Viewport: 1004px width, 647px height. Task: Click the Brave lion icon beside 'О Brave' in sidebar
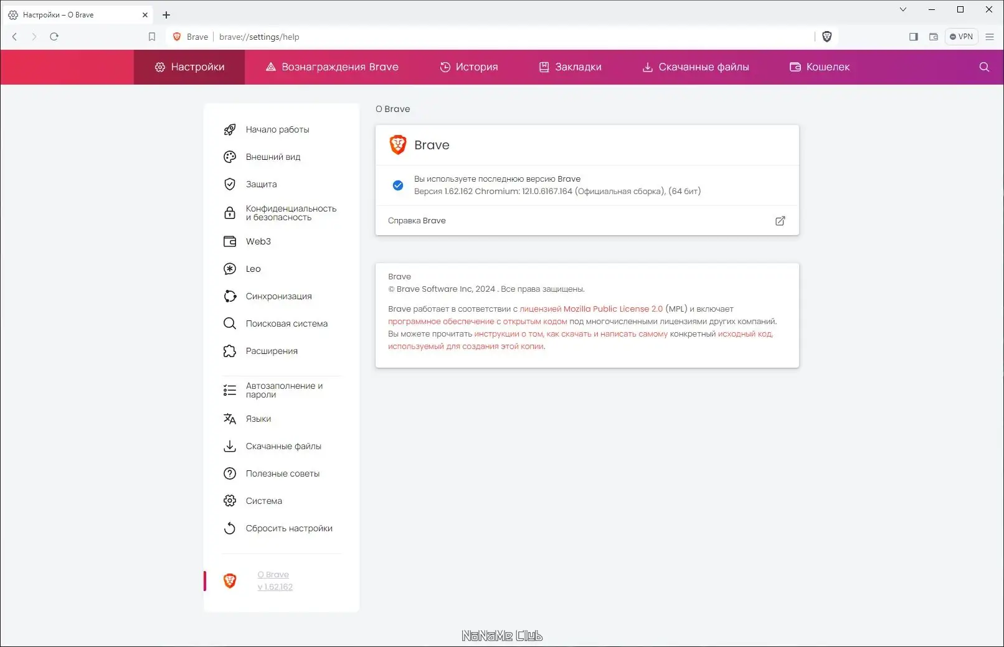tap(230, 581)
